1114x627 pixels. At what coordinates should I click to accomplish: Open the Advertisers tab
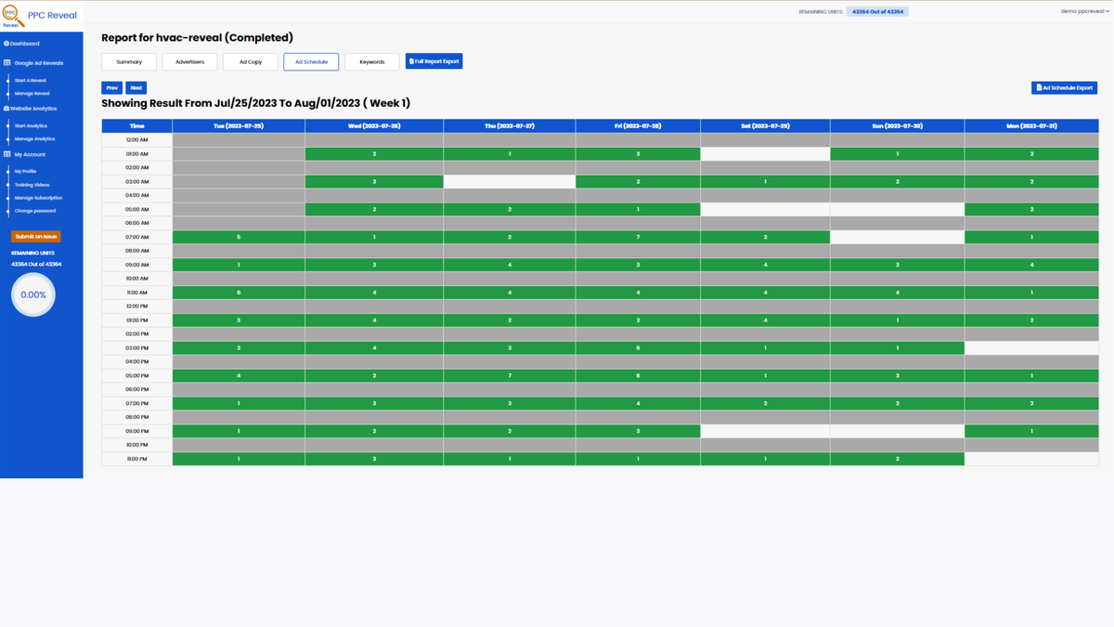189,62
